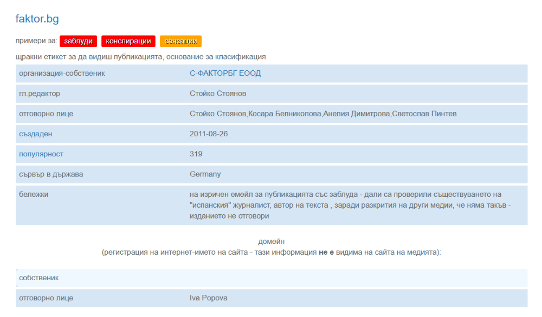
Task: Click the editor name Стойко Стоянов
Action: point(218,94)
